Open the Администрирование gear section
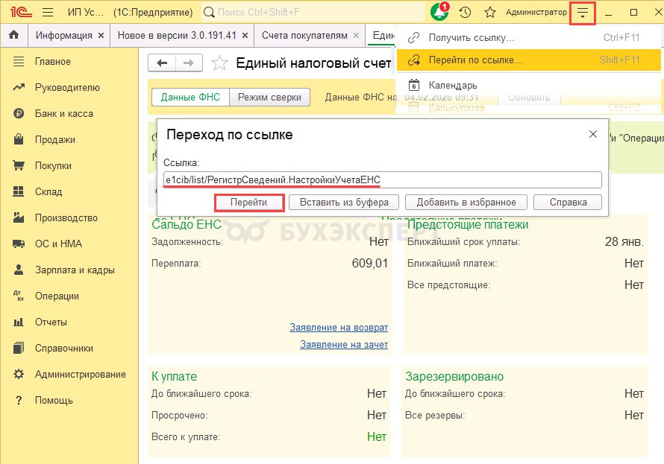 click(x=80, y=374)
